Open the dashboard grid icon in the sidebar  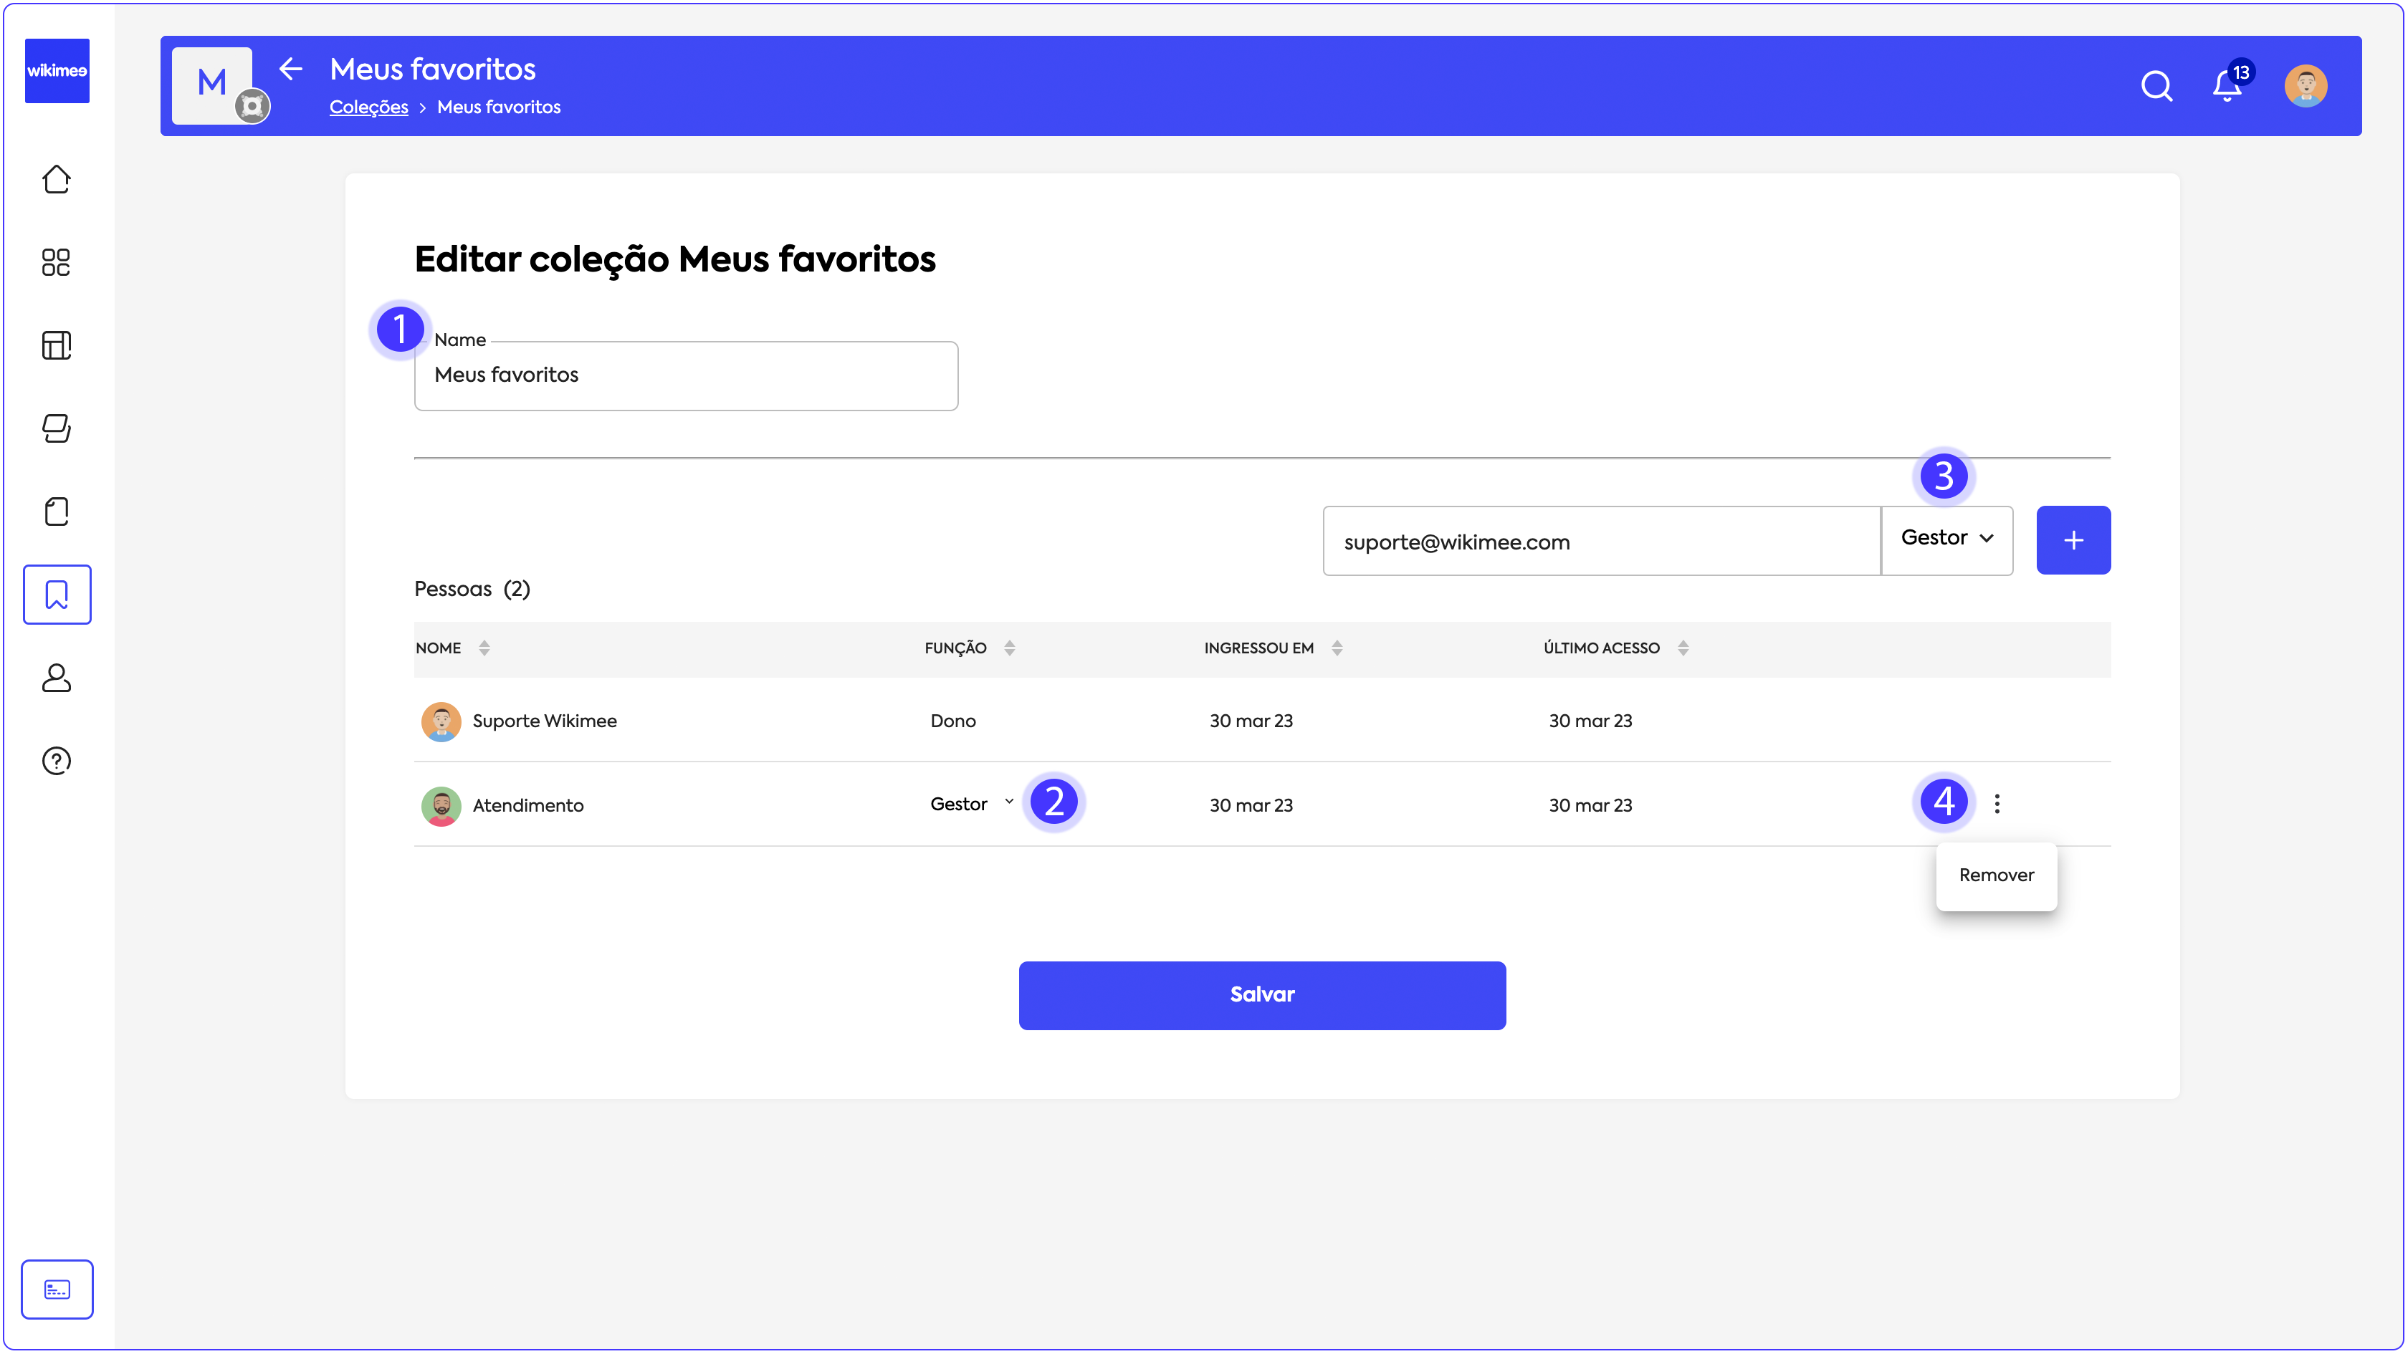[x=56, y=263]
